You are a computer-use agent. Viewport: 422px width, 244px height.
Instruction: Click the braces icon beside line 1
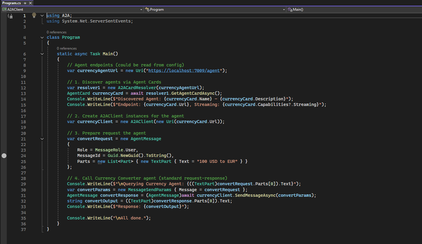[x=10, y=16]
